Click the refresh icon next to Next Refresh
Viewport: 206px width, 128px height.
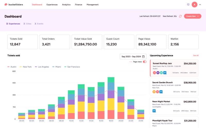(180, 16)
